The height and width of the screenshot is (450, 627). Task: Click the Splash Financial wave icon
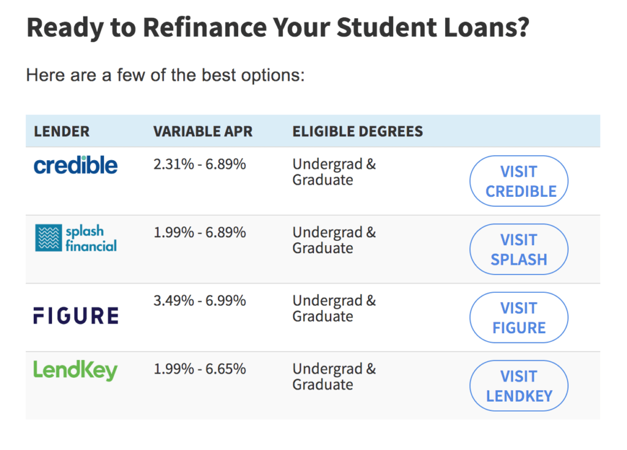pyautogui.click(x=48, y=238)
